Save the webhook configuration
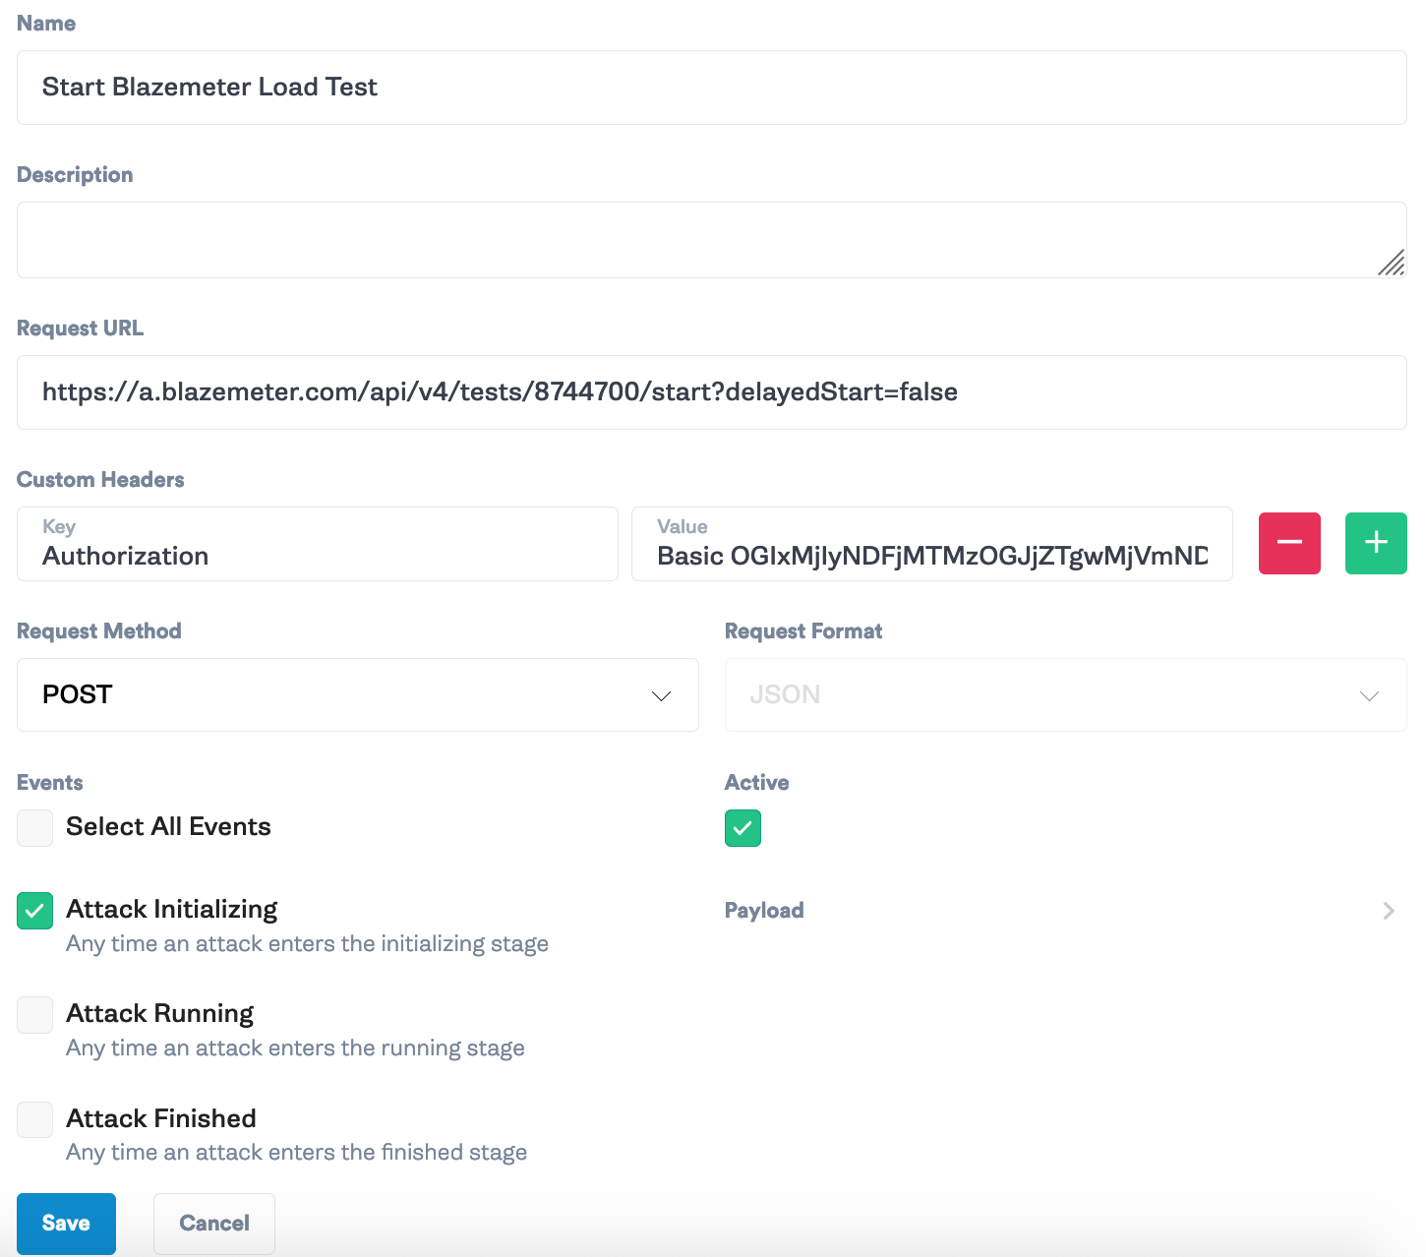Viewport: 1426px width, 1257px height. pos(66,1224)
